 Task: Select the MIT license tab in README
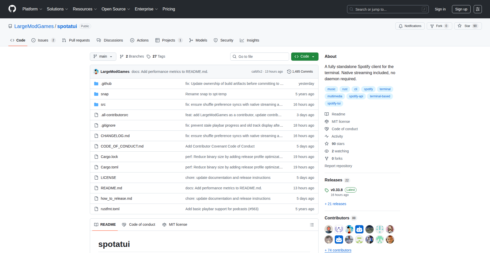[x=175, y=224]
